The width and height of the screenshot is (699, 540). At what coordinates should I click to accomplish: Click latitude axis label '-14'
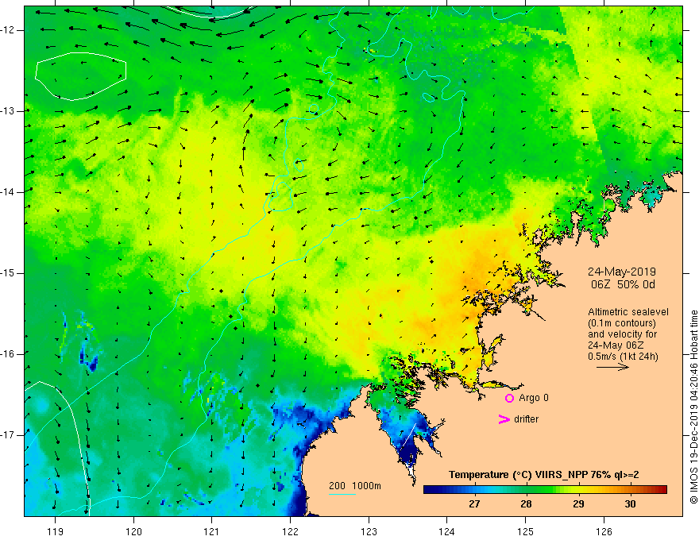[9, 192]
